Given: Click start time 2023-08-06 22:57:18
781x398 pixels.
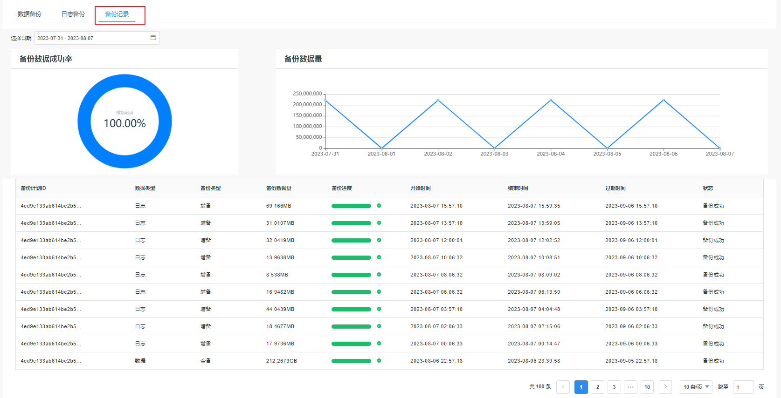Looking at the screenshot, I should pos(436,361).
